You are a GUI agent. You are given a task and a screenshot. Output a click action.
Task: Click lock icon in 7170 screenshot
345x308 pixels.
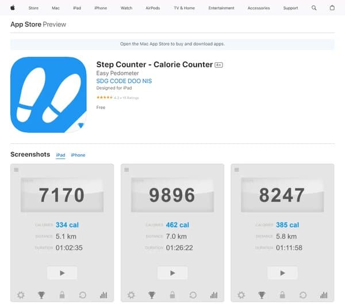[x=62, y=295]
